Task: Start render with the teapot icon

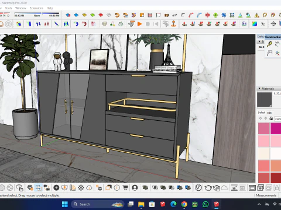Action: point(208,188)
